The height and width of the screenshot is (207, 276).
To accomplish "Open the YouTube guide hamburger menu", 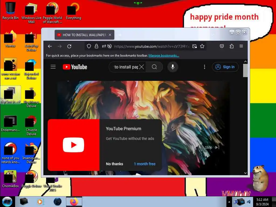I will pyautogui.click(x=53, y=67).
